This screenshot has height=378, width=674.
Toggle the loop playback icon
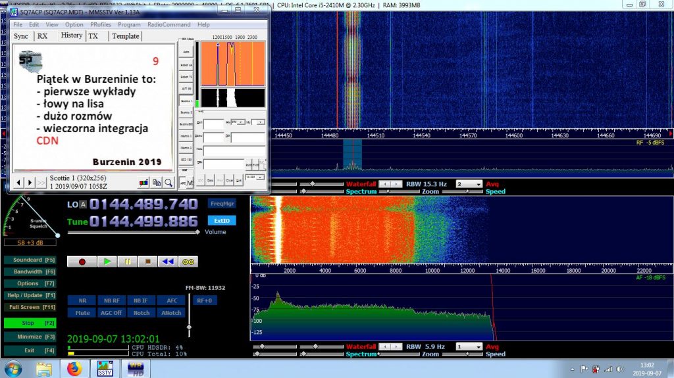point(188,262)
